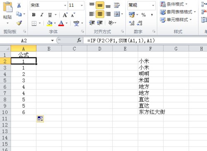This screenshot has width=207, height=151.
Task: Increase indent icon
Action: tap(100, 23)
